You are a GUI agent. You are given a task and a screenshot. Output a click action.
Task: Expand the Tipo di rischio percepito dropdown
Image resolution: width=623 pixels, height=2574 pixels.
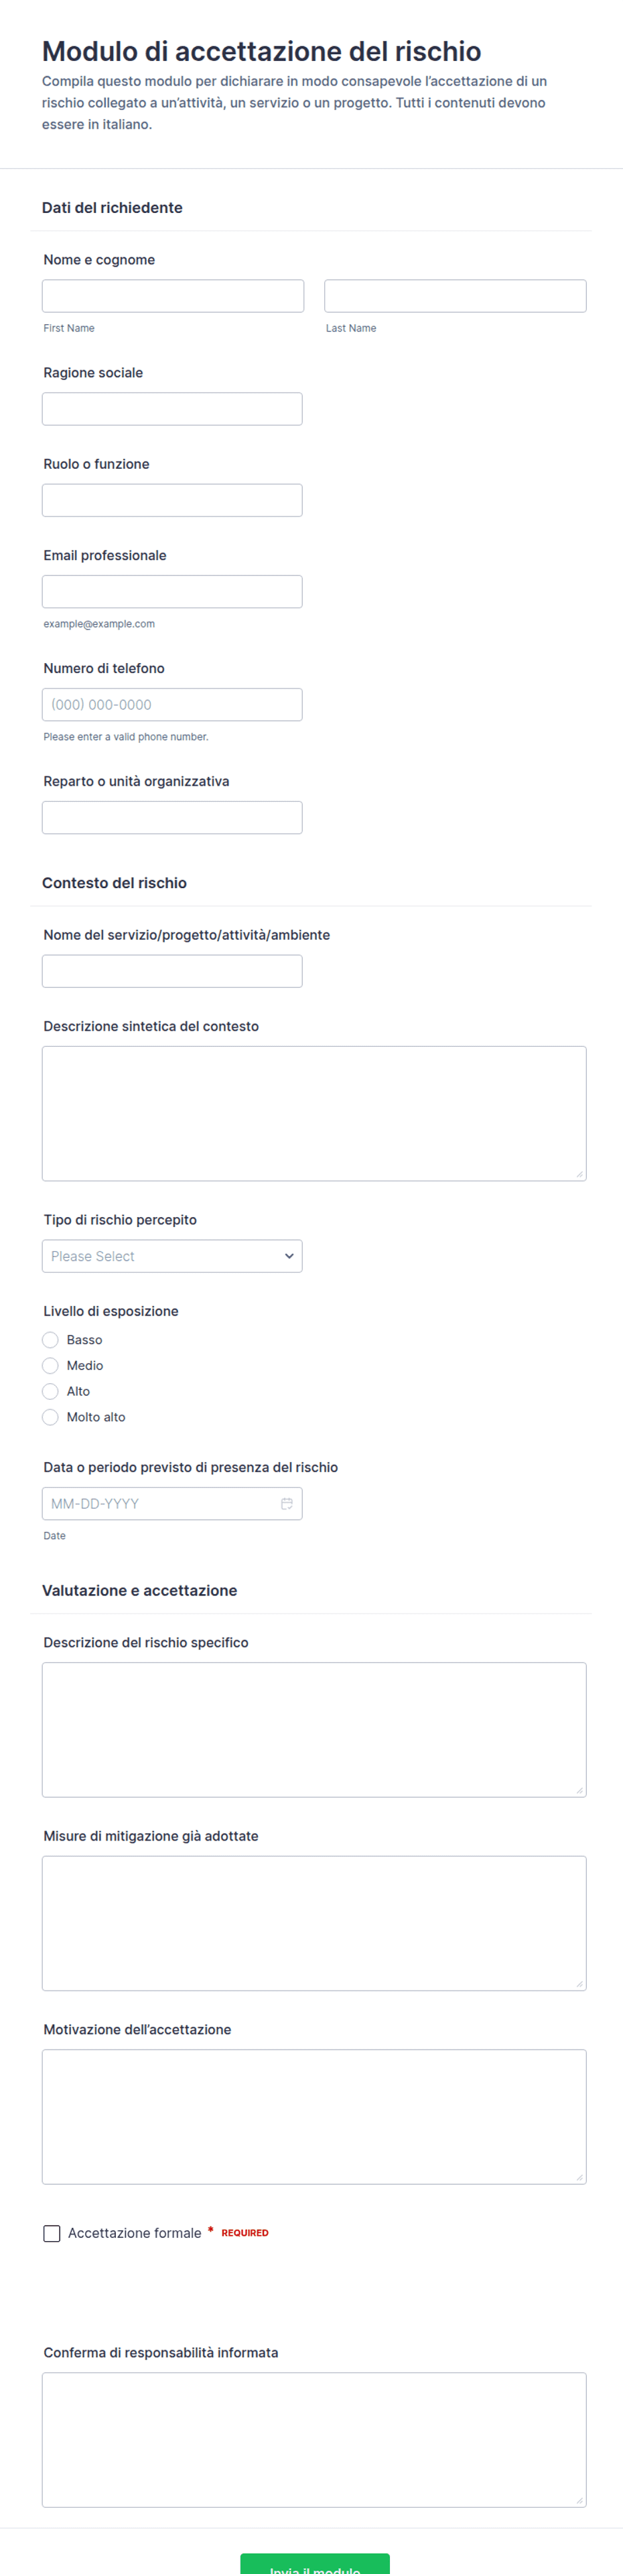click(x=172, y=1255)
